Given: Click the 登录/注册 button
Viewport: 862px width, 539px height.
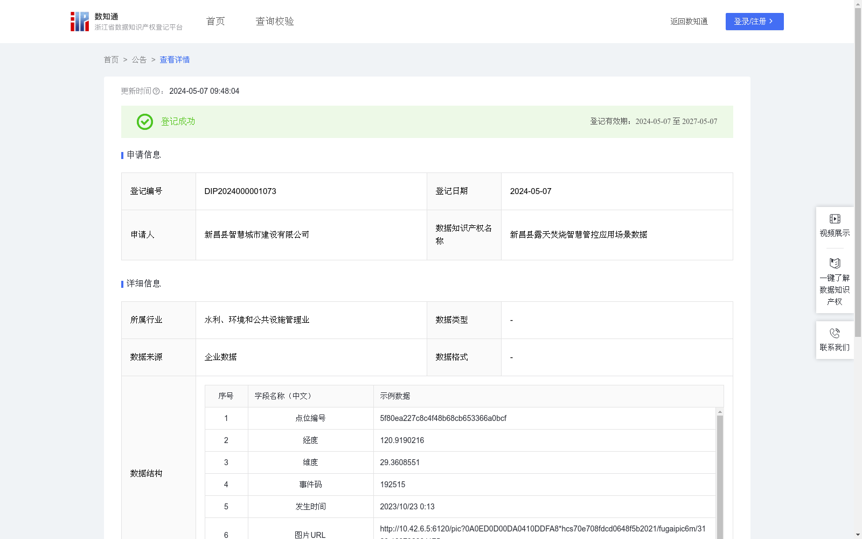Looking at the screenshot, I should [x=754, y=22].
